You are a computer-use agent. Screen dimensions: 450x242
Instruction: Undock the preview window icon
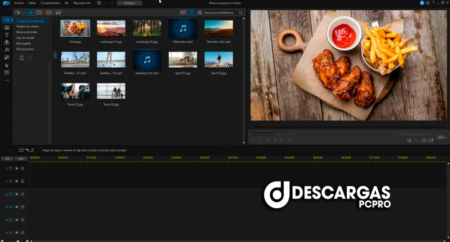[431, 141]
